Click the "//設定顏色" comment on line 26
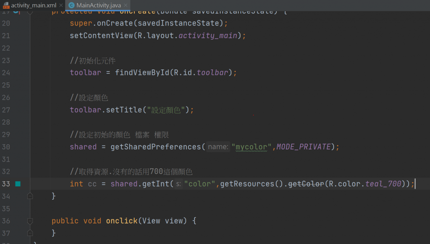This screenshot has width=430, height=244. pyautogui.click(x=89, y=98)
